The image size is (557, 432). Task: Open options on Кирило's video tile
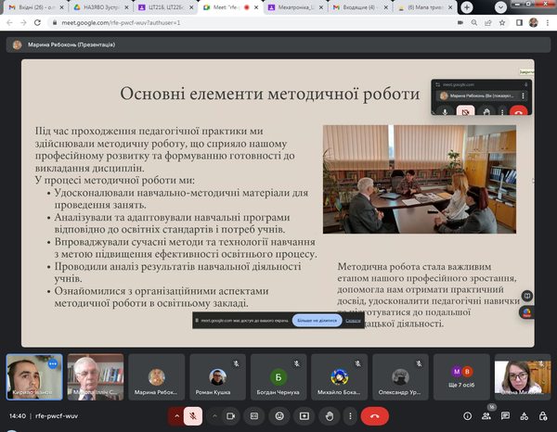pos(53,364)
